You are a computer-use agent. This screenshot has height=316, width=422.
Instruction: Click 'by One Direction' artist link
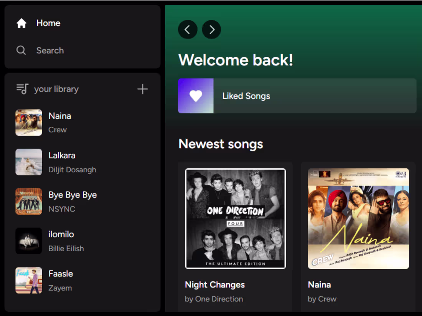214,299
